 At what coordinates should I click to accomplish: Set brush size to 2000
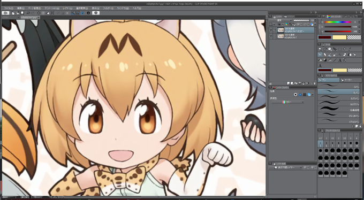[x=345, y=174]
